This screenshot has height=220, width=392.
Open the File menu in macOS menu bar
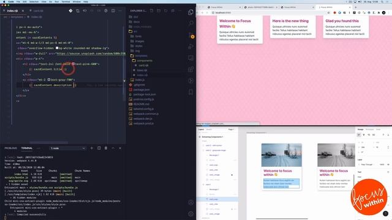tap(18, 1)
